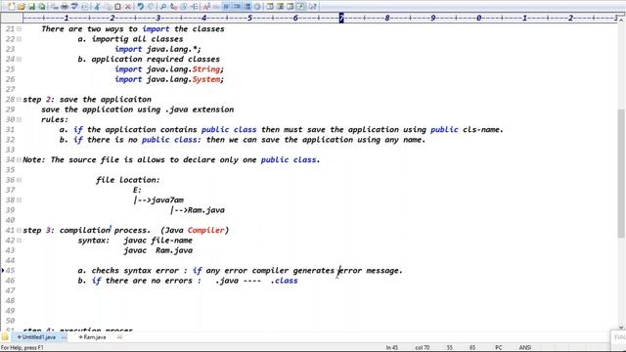
Task: Click '.class' on line 46
Action: click(285, 281)
